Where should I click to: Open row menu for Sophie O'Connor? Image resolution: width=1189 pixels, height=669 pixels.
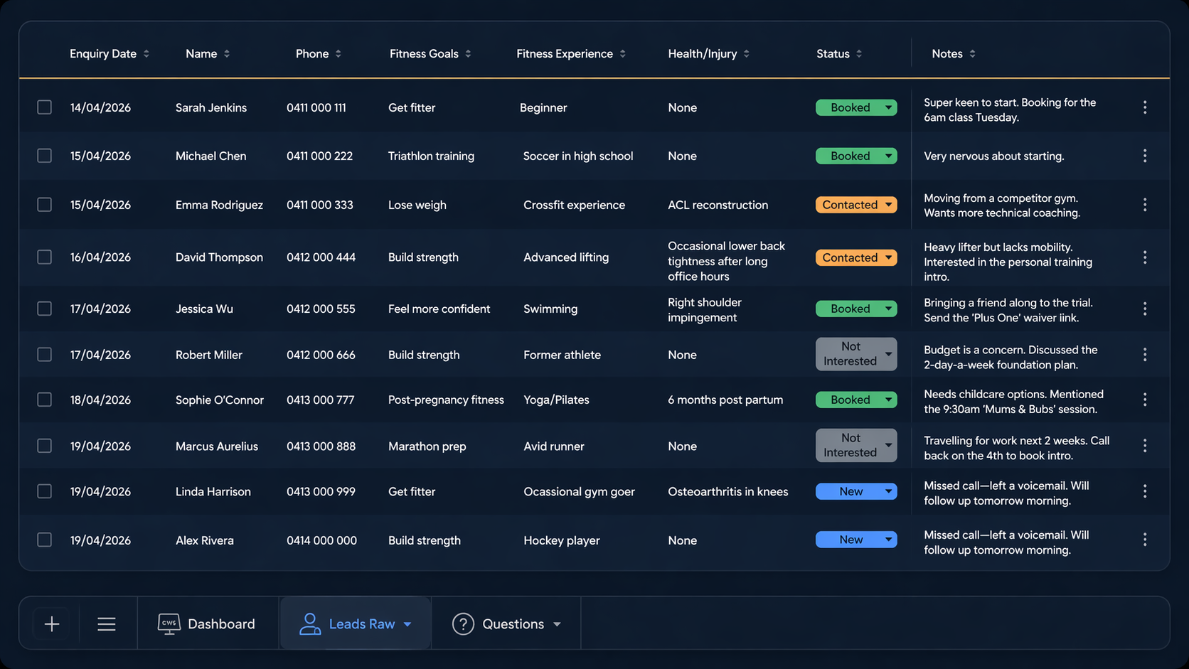click(1144, 400)
